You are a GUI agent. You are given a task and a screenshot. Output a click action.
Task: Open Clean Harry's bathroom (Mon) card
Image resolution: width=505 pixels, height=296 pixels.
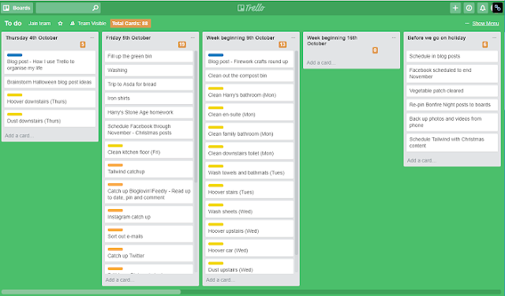[249, 92]
